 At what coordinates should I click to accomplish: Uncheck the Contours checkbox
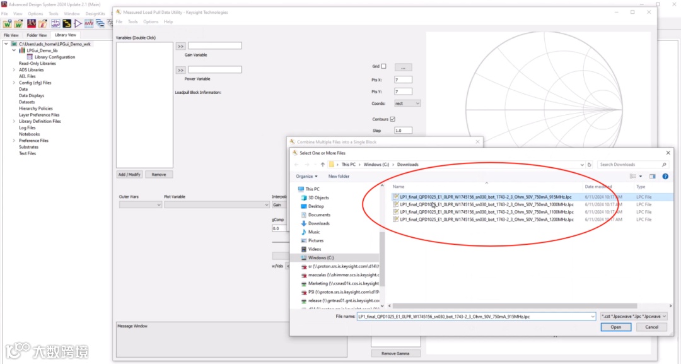(393, 119)
